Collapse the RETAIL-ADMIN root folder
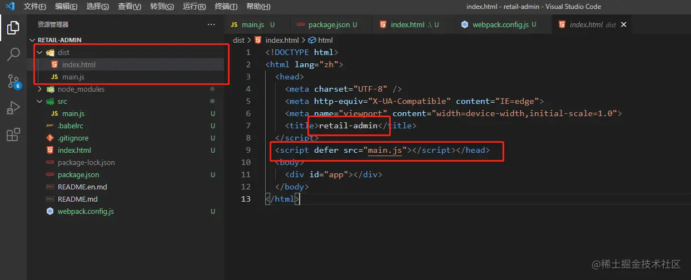The width and height of the screenshot is (691, 280). (33, 40)
